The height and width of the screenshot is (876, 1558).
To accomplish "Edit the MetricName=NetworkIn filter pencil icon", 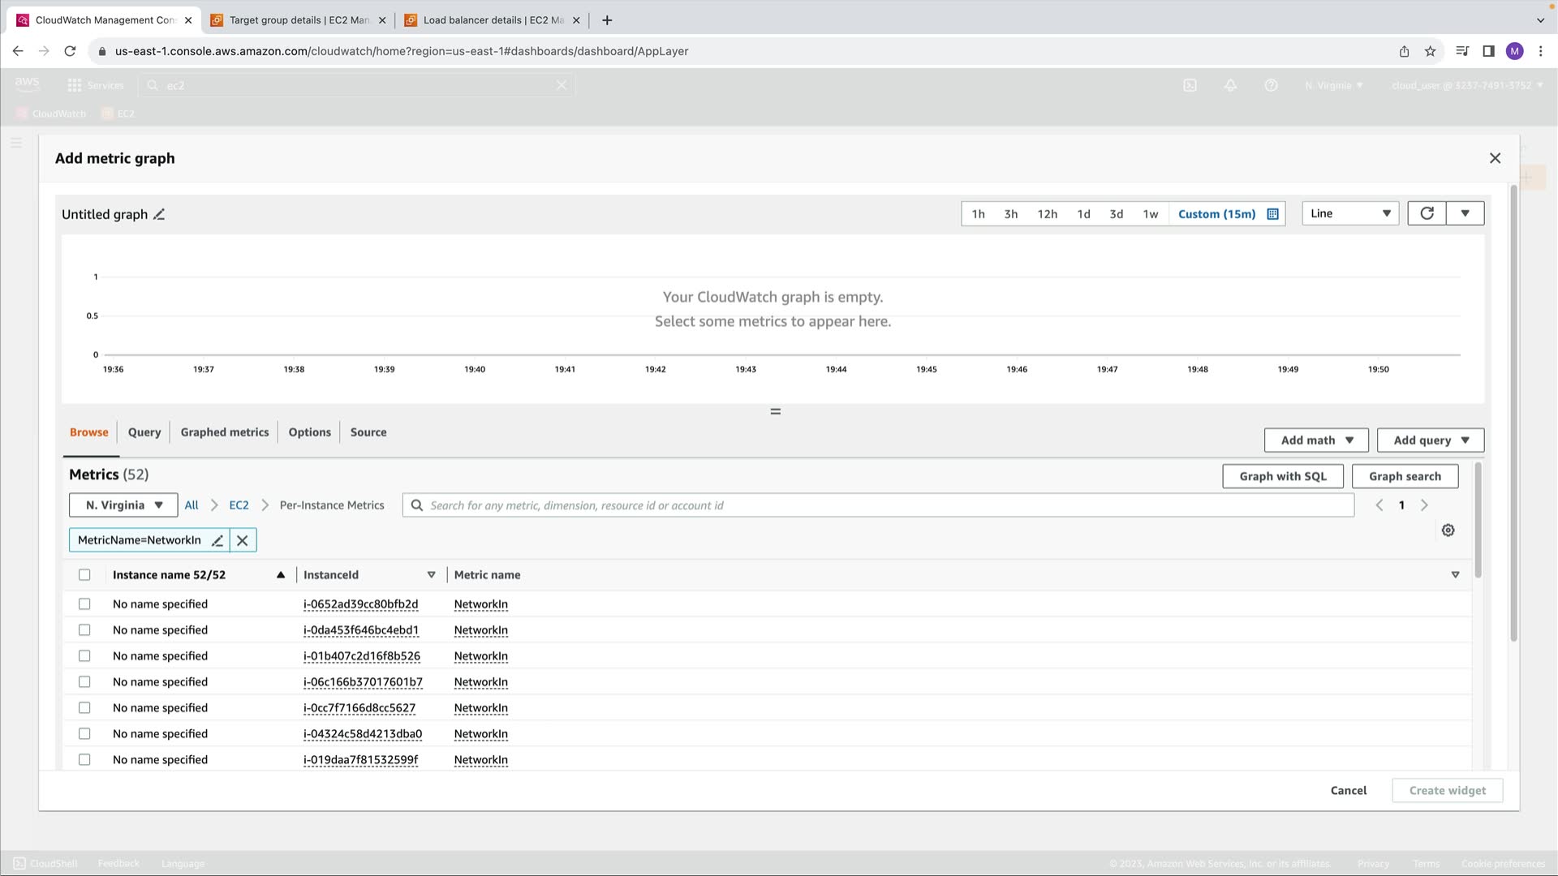I will pos(217,540).
